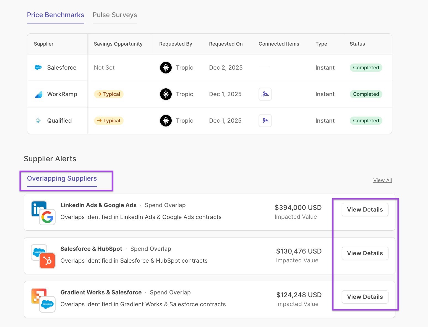This screenshot has height=327, width=428.
Task: Click LinkedIn and Google Ads logo pair
Action: pos(43,213)
